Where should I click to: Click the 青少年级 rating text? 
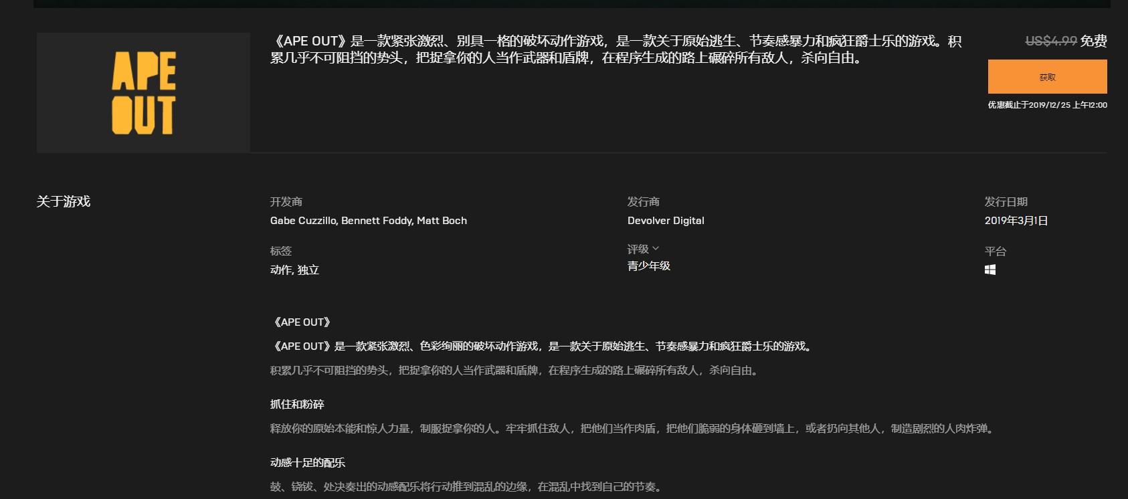[649, 266]
